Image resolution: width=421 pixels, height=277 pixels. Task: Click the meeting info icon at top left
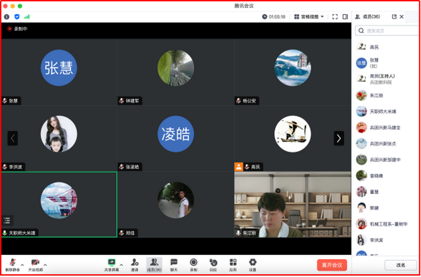[x=7, y=17]
